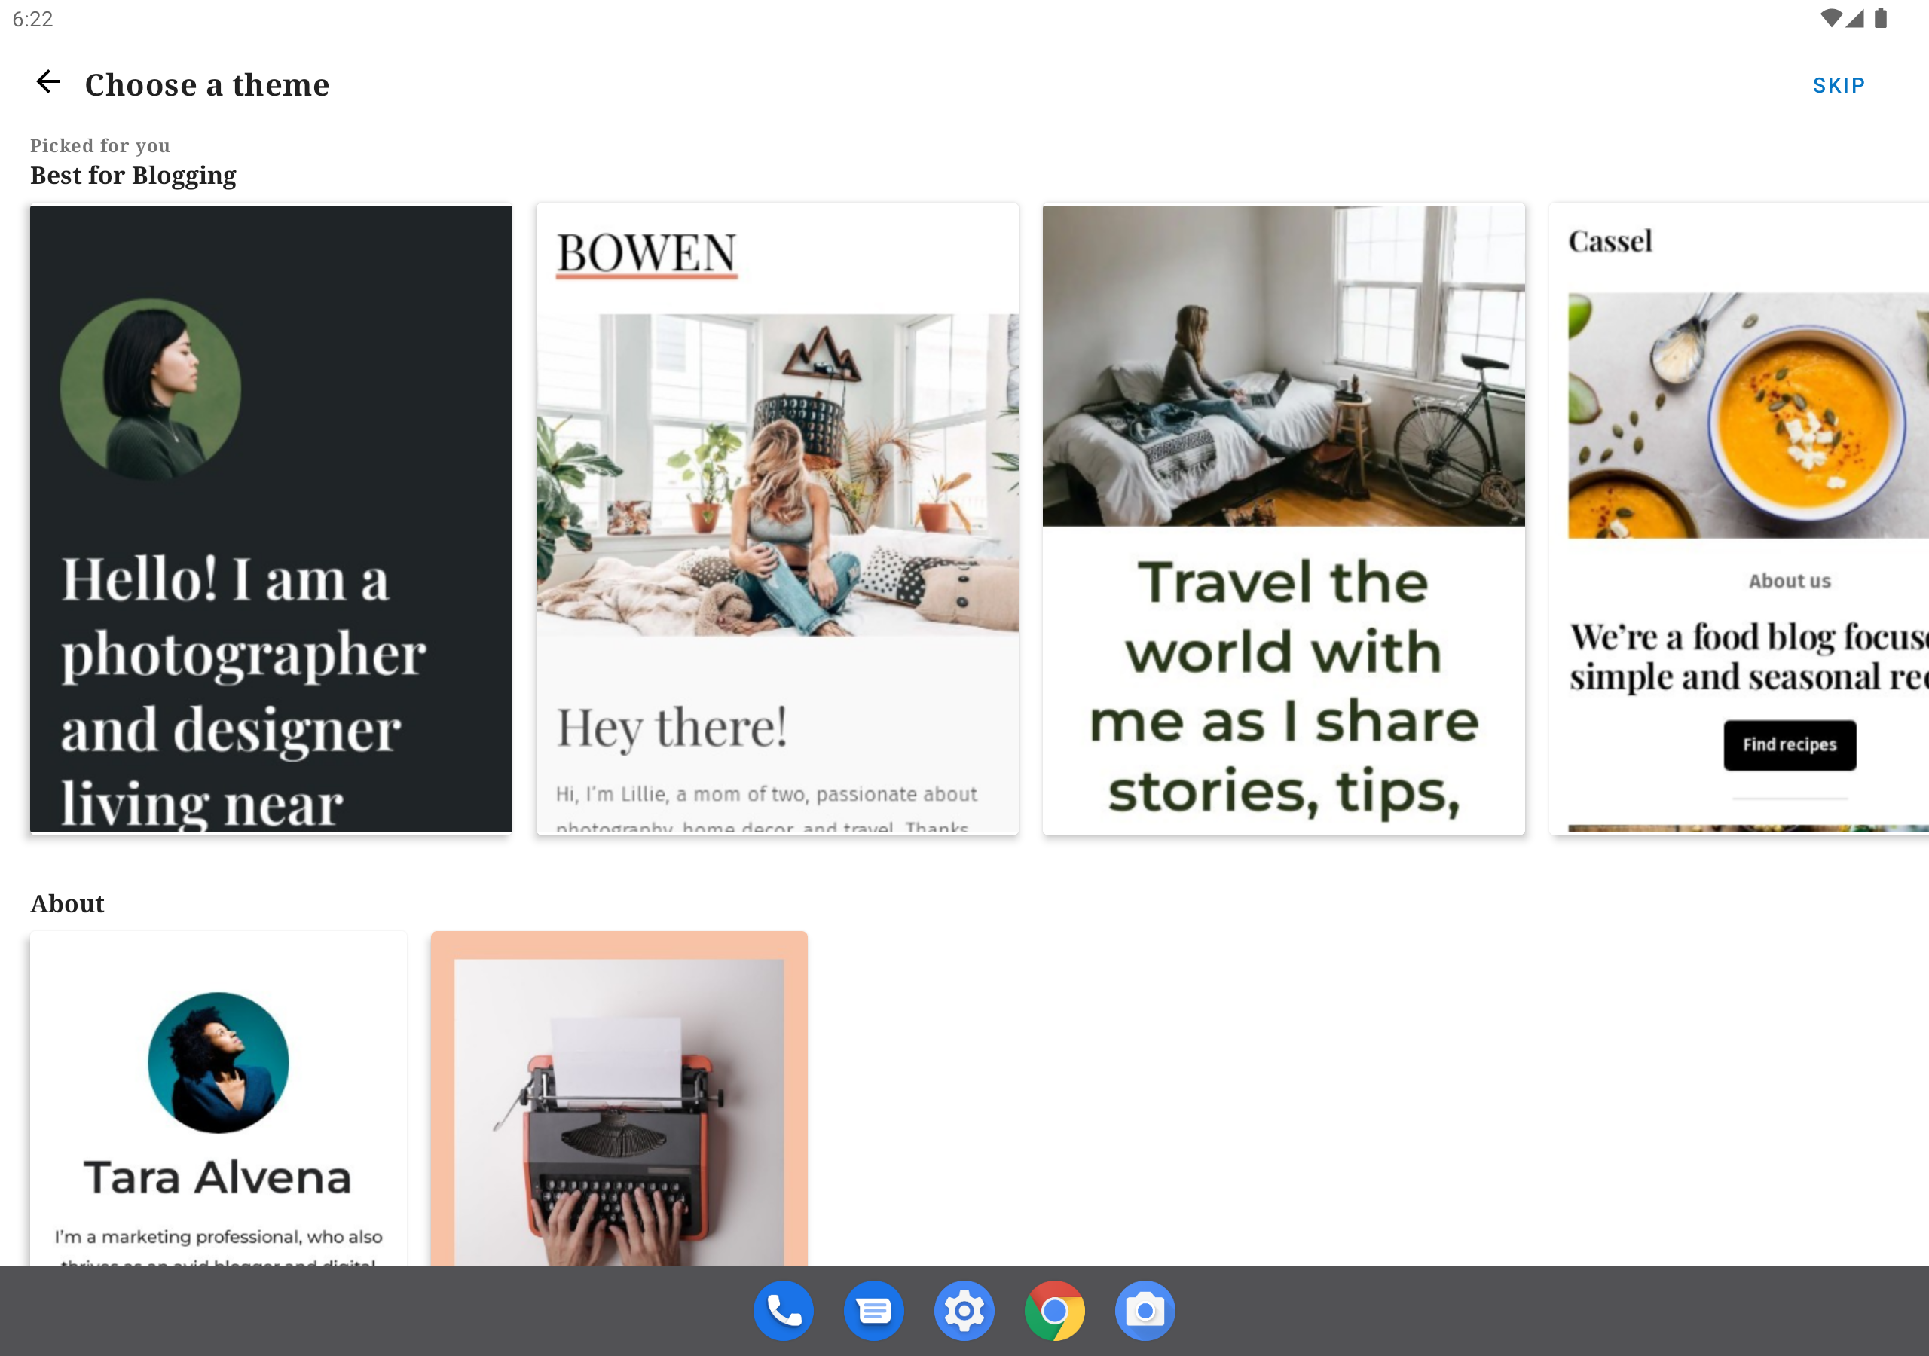1929x1356 pixels.
Task: Tap the woman's circular portrait photo
Action: pyautogui.click(x=151, y=389)
